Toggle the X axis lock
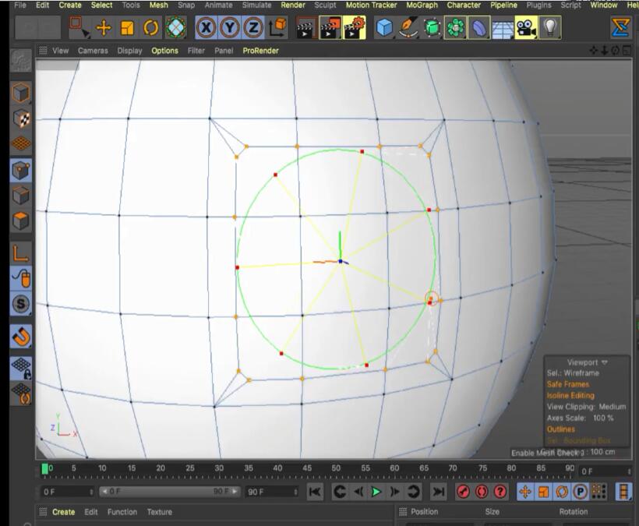 point(206,28)
